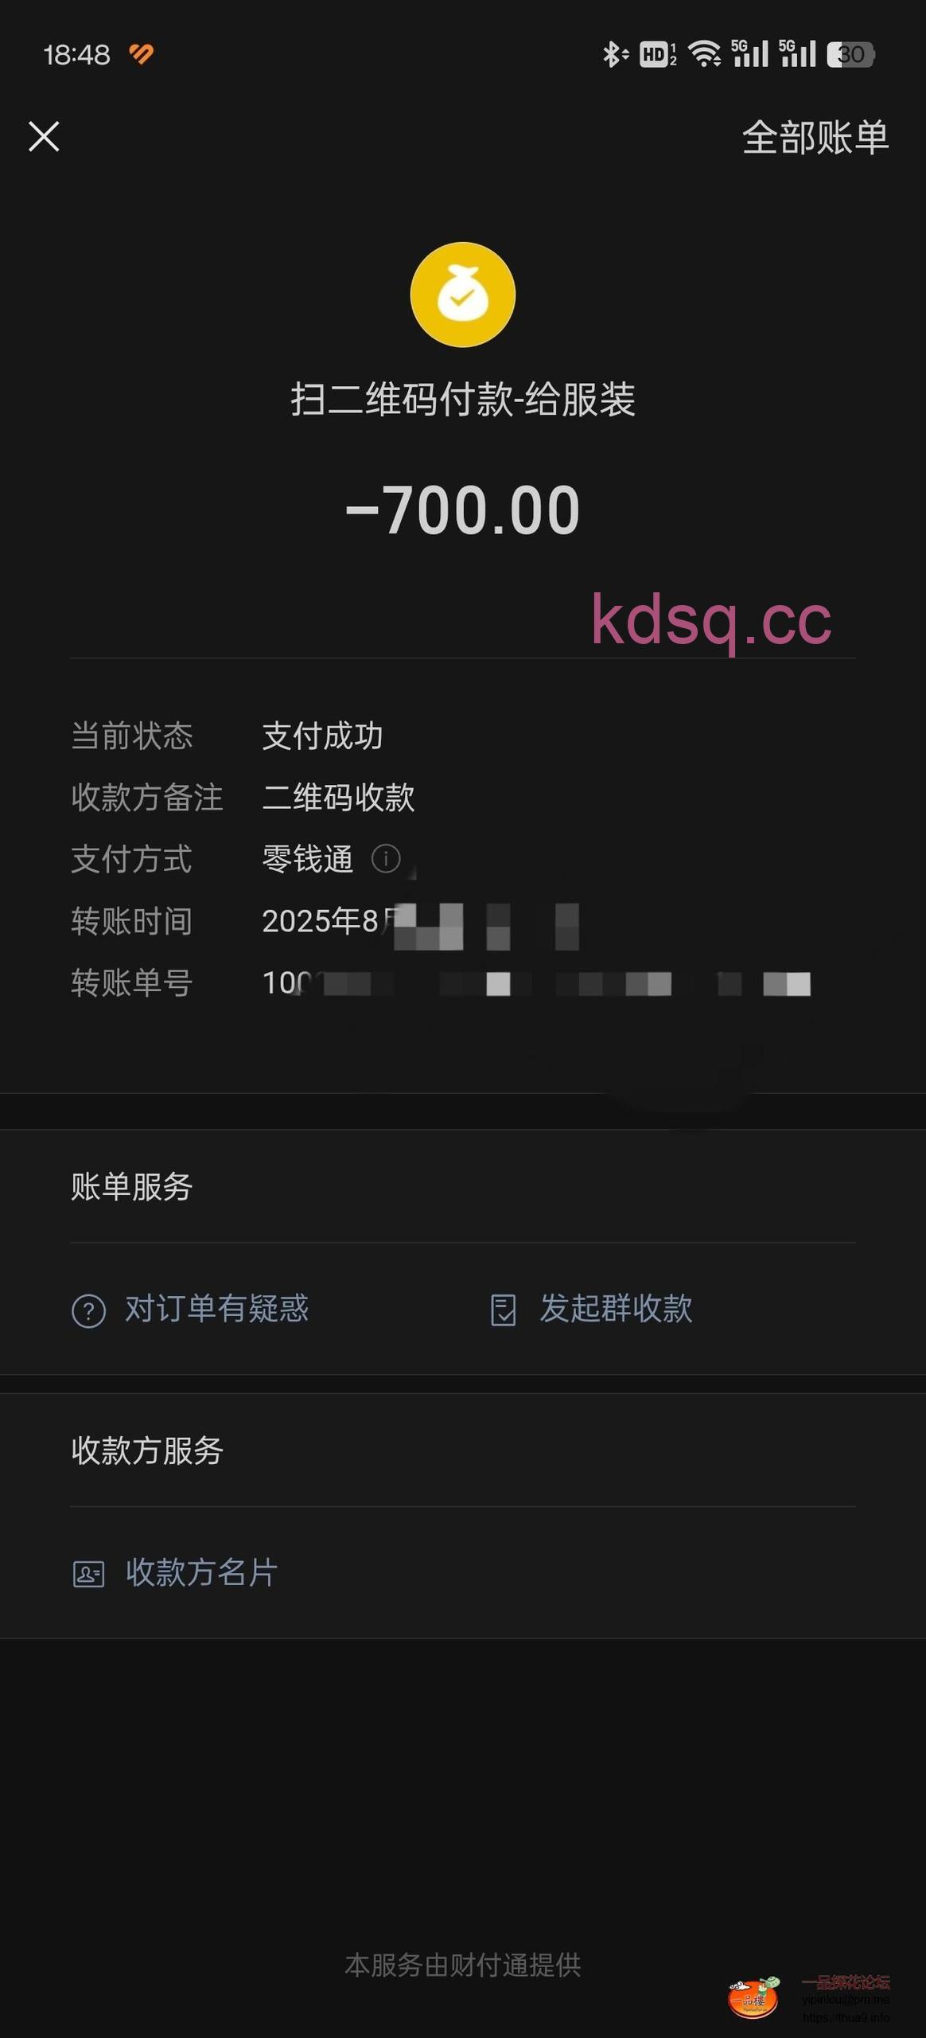926x2038 pixels.
Task: Tap the 收款方服务 section header
Action: point(147,1450)
